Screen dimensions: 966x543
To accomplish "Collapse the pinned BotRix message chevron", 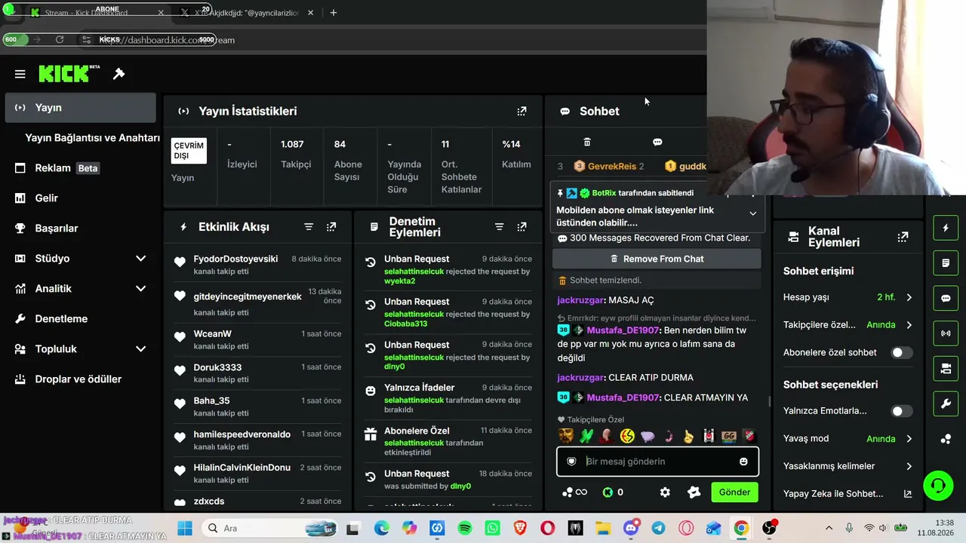I will pos(752,213).
